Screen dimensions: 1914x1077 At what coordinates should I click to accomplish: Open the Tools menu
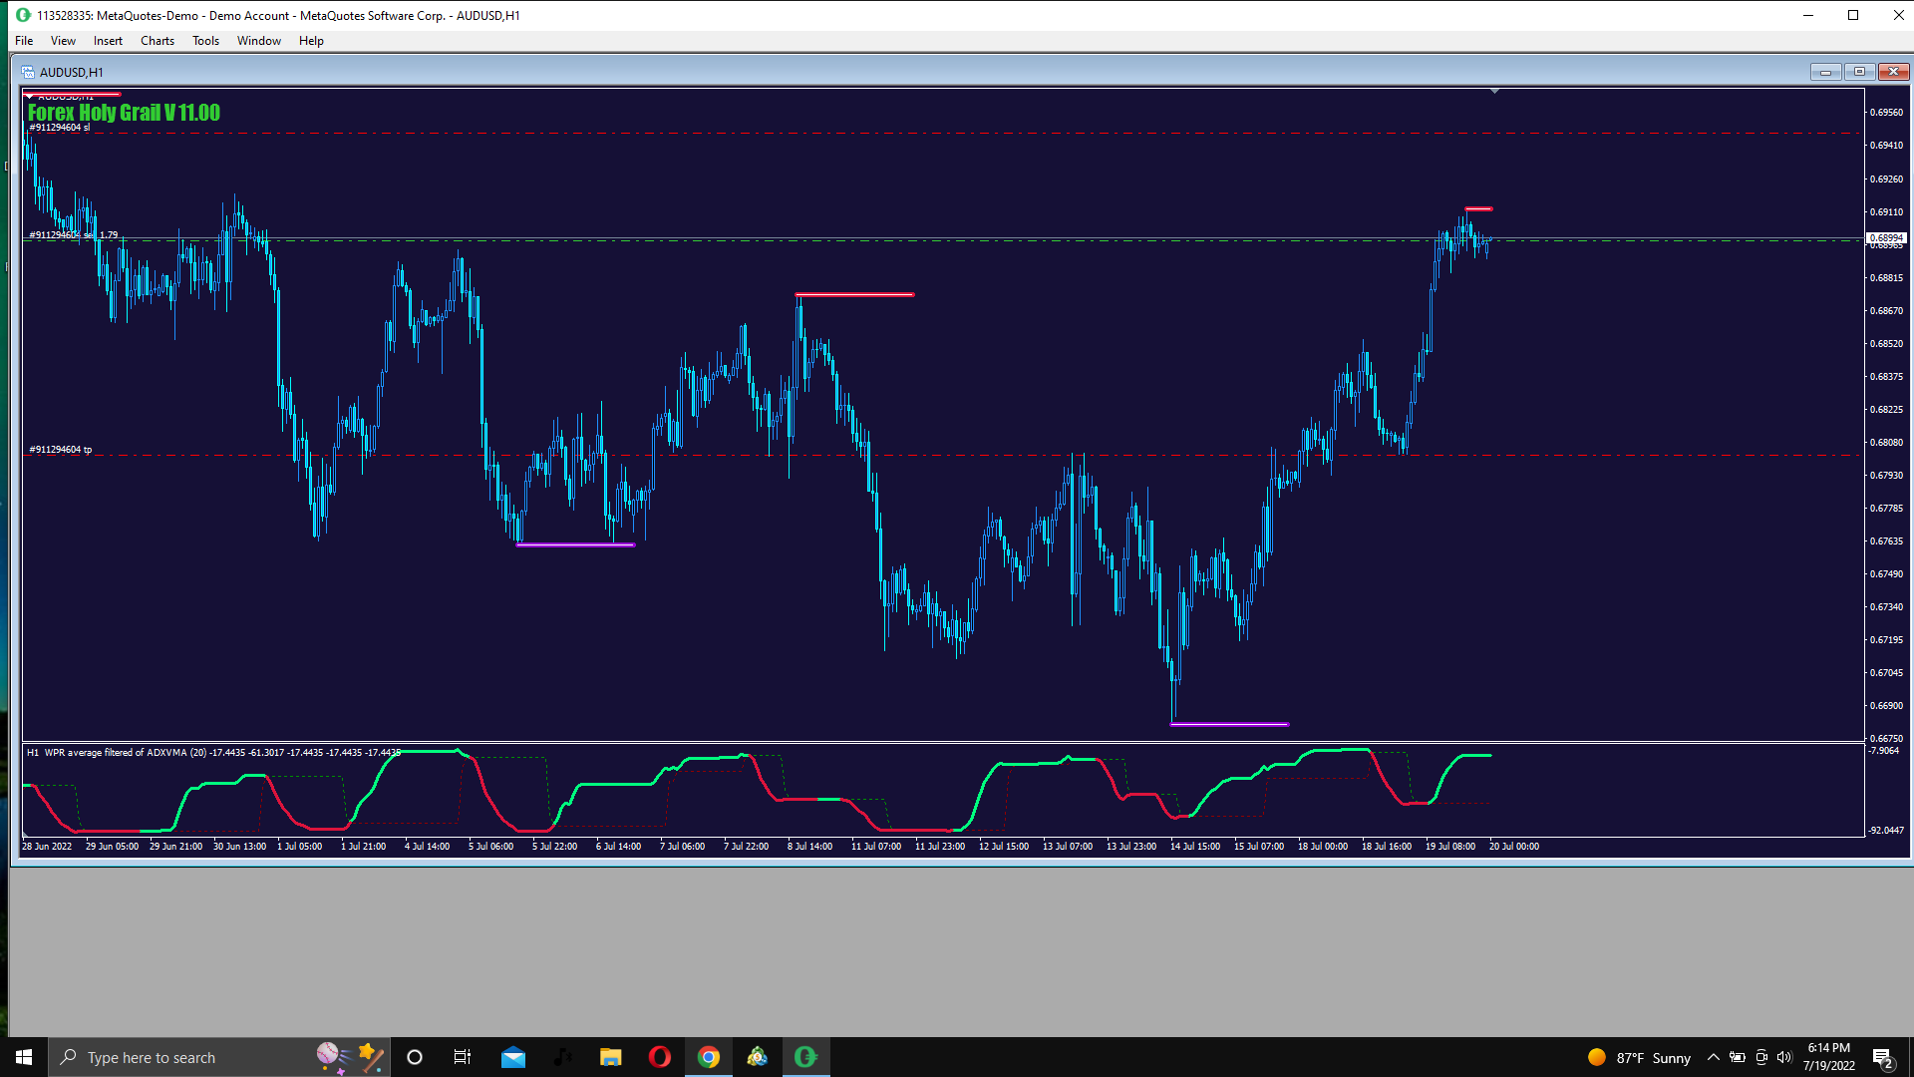click(205, 41)
